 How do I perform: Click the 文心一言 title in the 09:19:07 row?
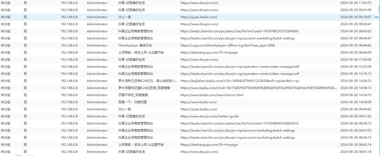(125, 17)
